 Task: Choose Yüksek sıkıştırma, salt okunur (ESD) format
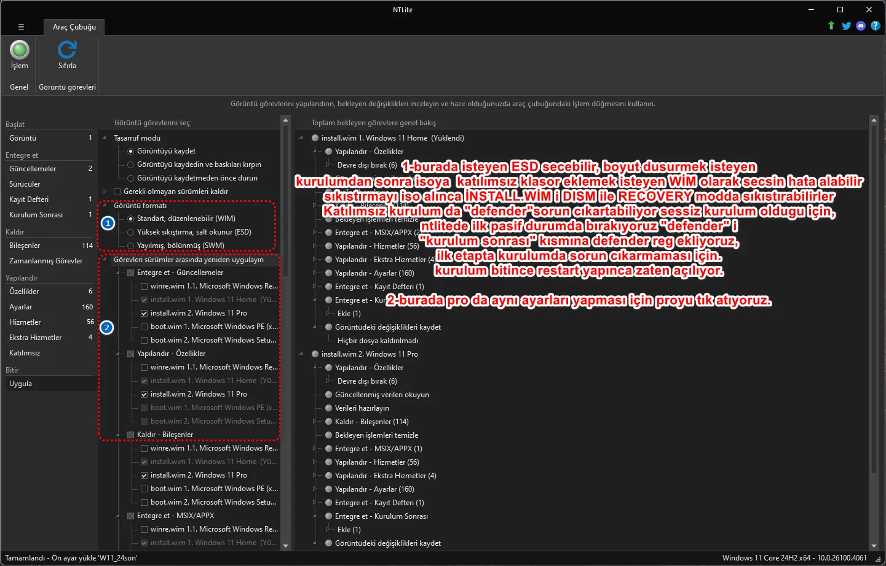130,232
